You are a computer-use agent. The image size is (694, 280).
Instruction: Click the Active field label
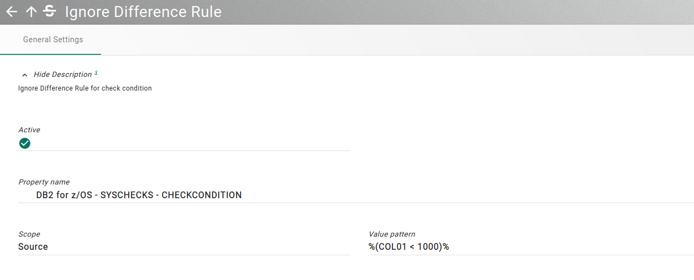click(29, 130)
